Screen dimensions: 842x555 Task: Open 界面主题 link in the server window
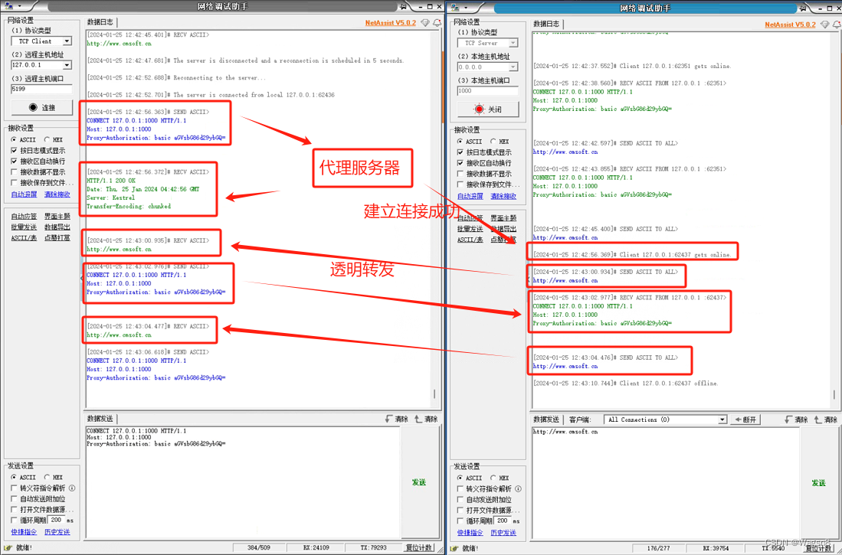point(503,218)
